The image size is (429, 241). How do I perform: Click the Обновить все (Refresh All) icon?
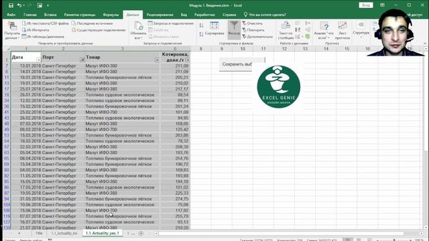(x=138, y=30)
